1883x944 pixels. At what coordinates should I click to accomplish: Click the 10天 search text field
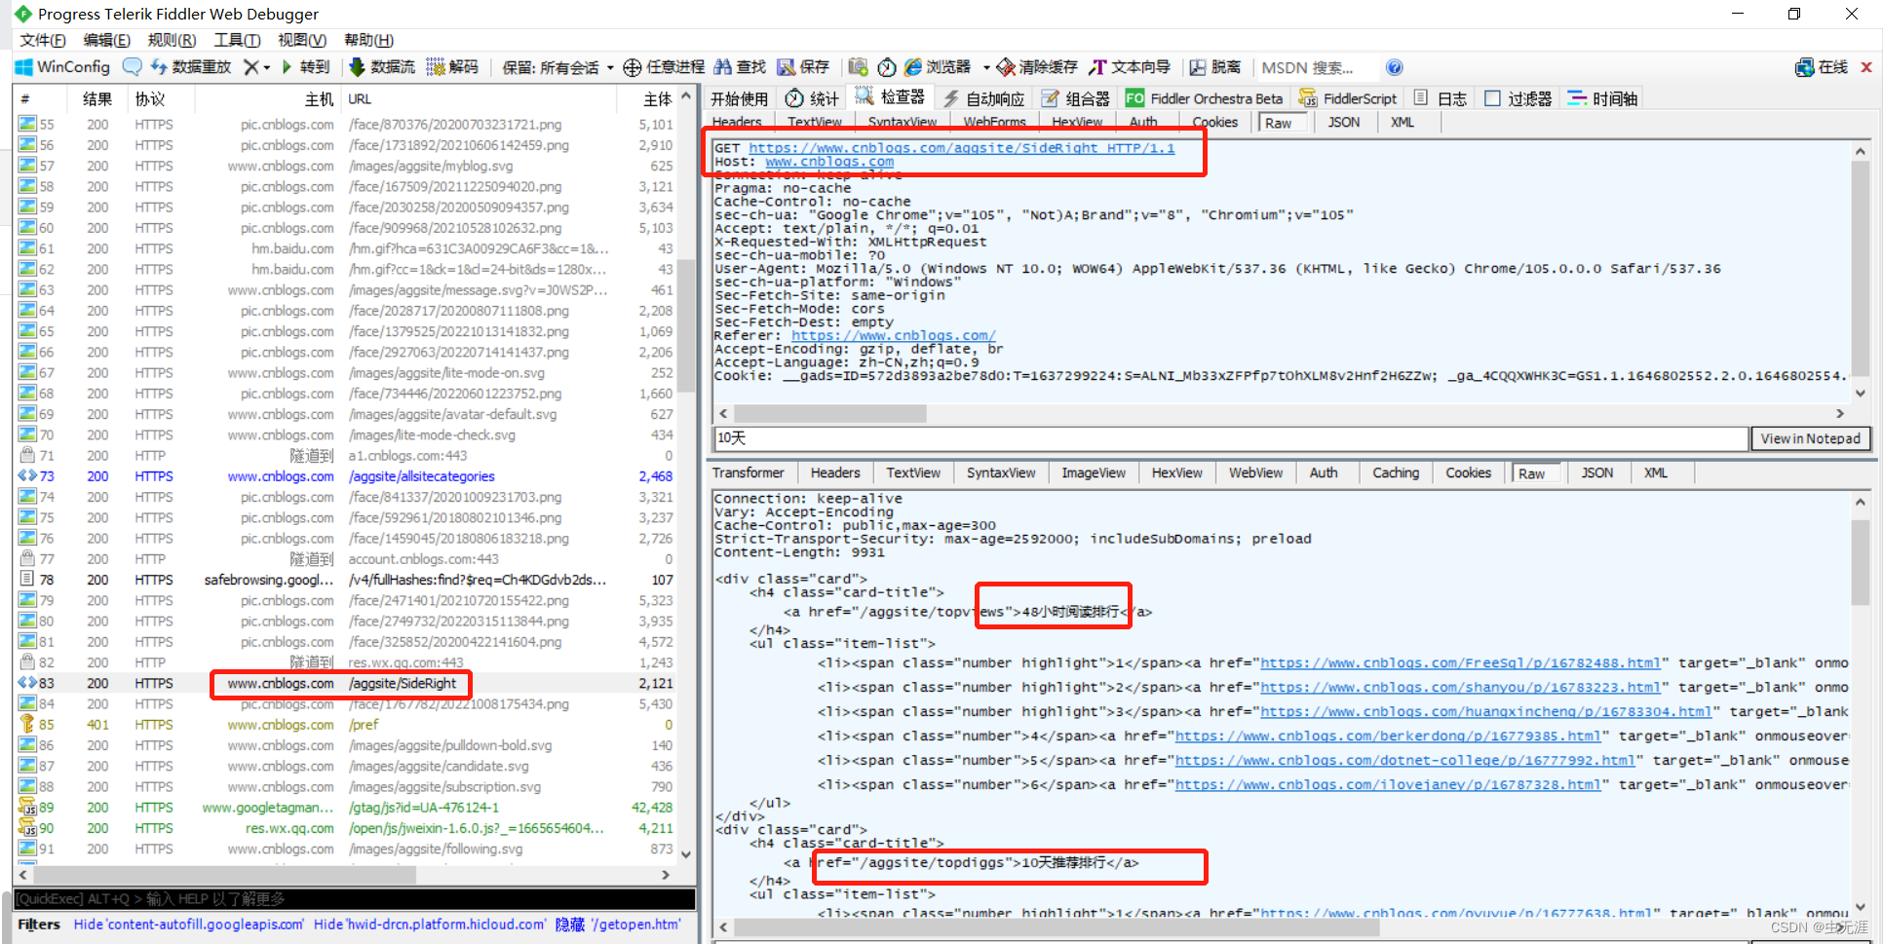(x=1230, y=438)
